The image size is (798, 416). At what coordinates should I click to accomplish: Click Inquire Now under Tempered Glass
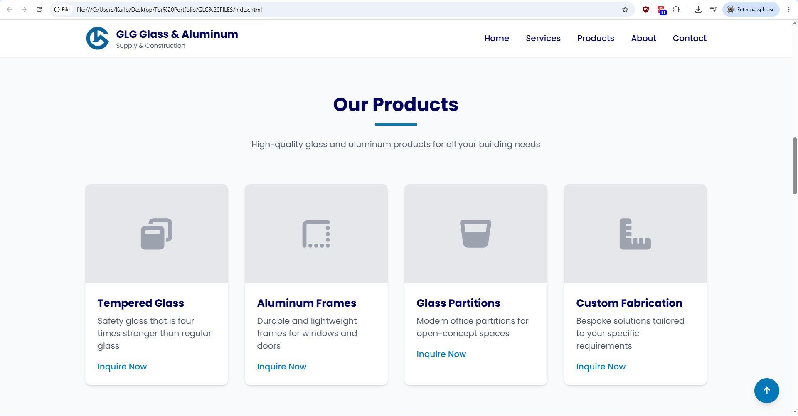tap(122, 367)
